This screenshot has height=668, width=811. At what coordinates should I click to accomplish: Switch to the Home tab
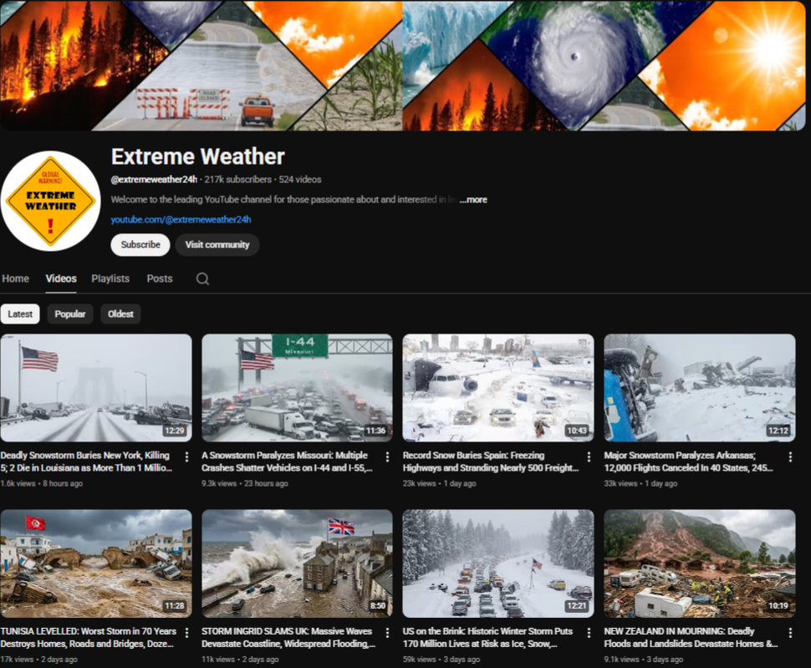click(15, 279)
